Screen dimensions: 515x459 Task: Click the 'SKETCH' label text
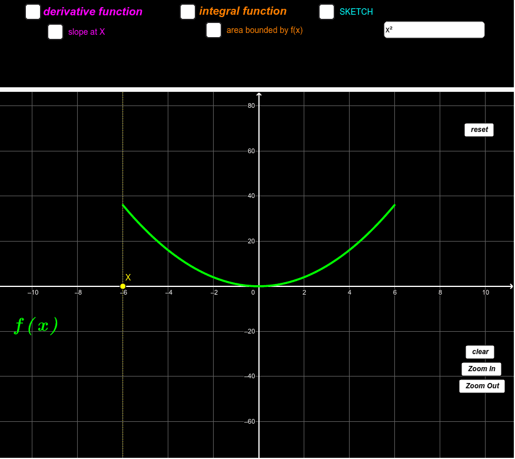pyautogui.click(x=356, y=12)
